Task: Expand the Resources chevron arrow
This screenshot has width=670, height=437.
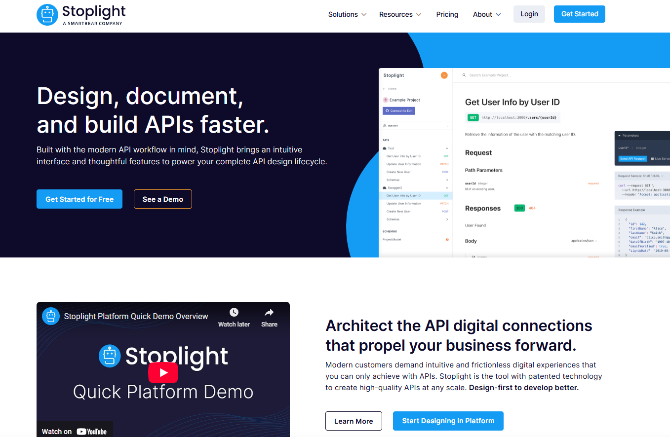Action: tap(419, 15)
